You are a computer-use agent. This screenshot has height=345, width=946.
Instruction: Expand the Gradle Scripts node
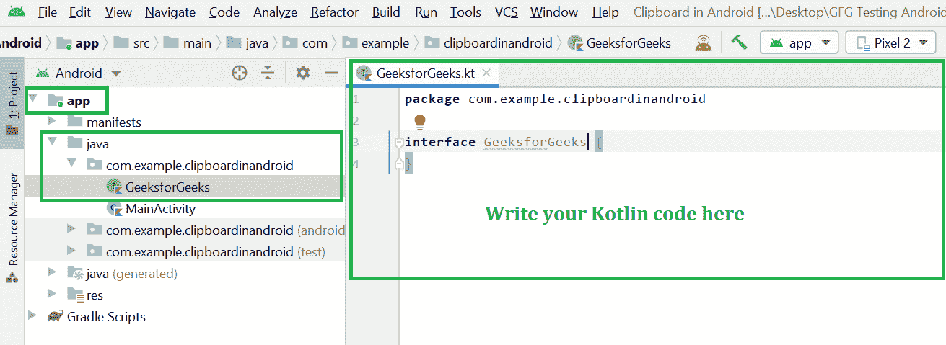tap(32, 316)
